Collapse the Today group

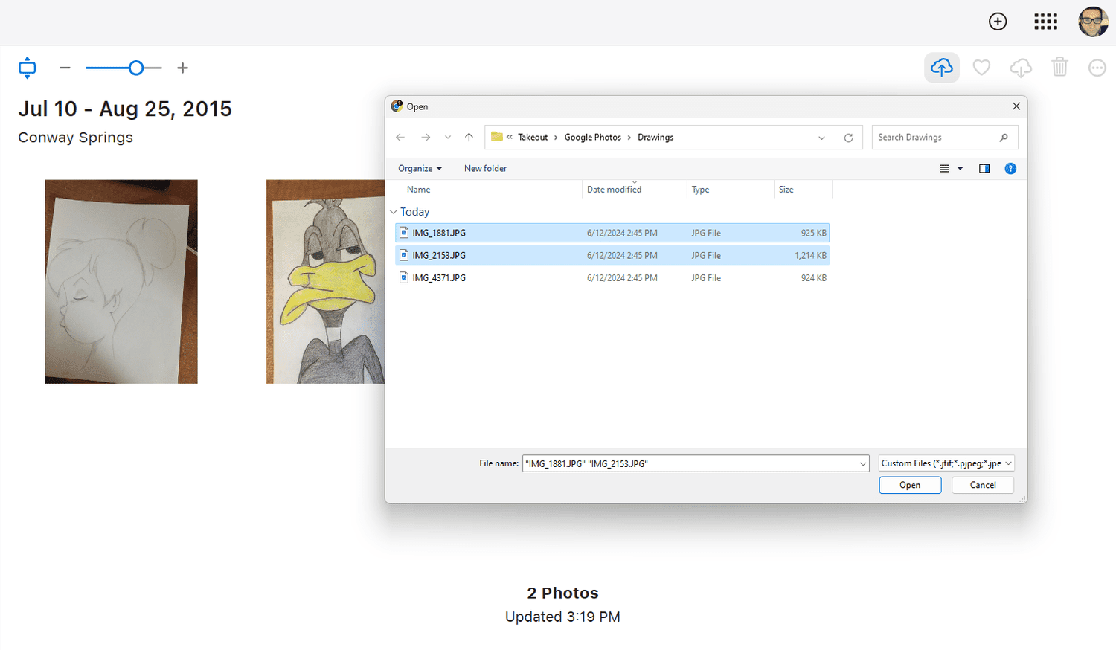[x=394, y=212]
